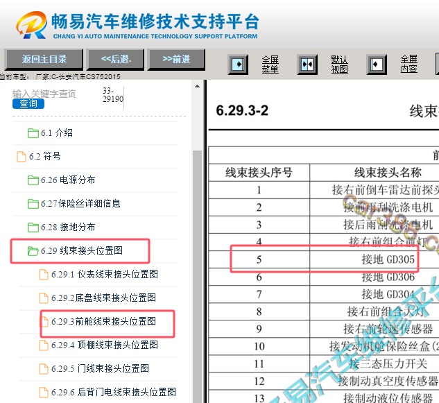
Task: Click the 接三态压力开关 table cell
Action: pos(388,363)
